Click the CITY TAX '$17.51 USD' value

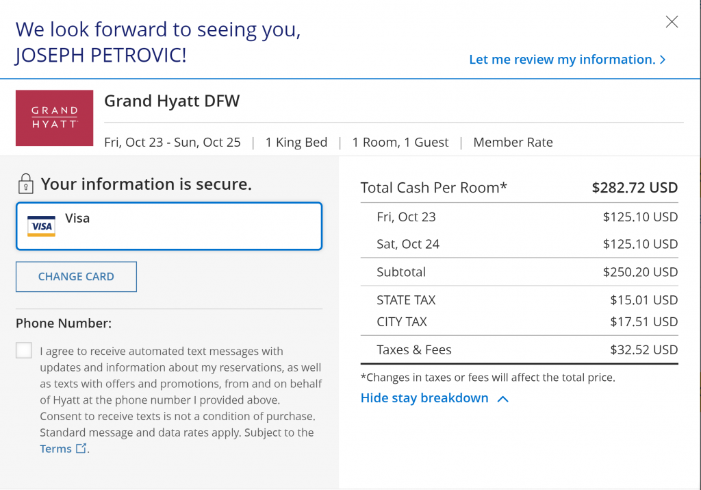point(643,321)
